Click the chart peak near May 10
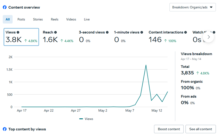Viewport: 217px width, 136px height. (146, 65)
